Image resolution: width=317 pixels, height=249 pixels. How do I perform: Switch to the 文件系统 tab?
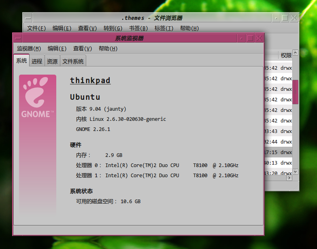click(x=73, y=61)
